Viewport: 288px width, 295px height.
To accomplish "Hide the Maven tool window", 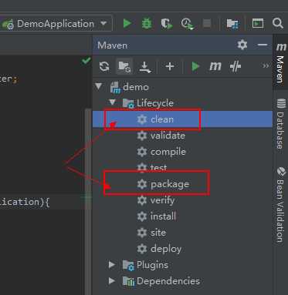I will pyautogui.click(x=263, y=45).
